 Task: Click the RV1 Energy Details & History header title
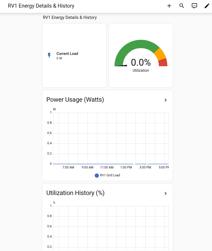[41, 6]
